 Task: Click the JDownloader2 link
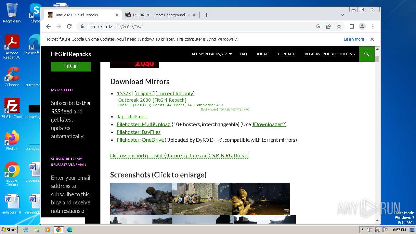click(268, 124)
